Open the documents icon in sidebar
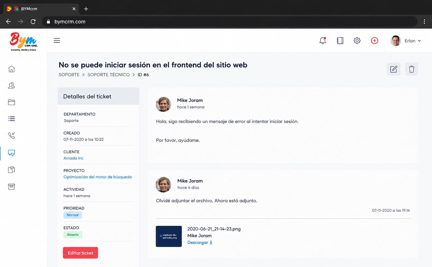 [11, 170]
